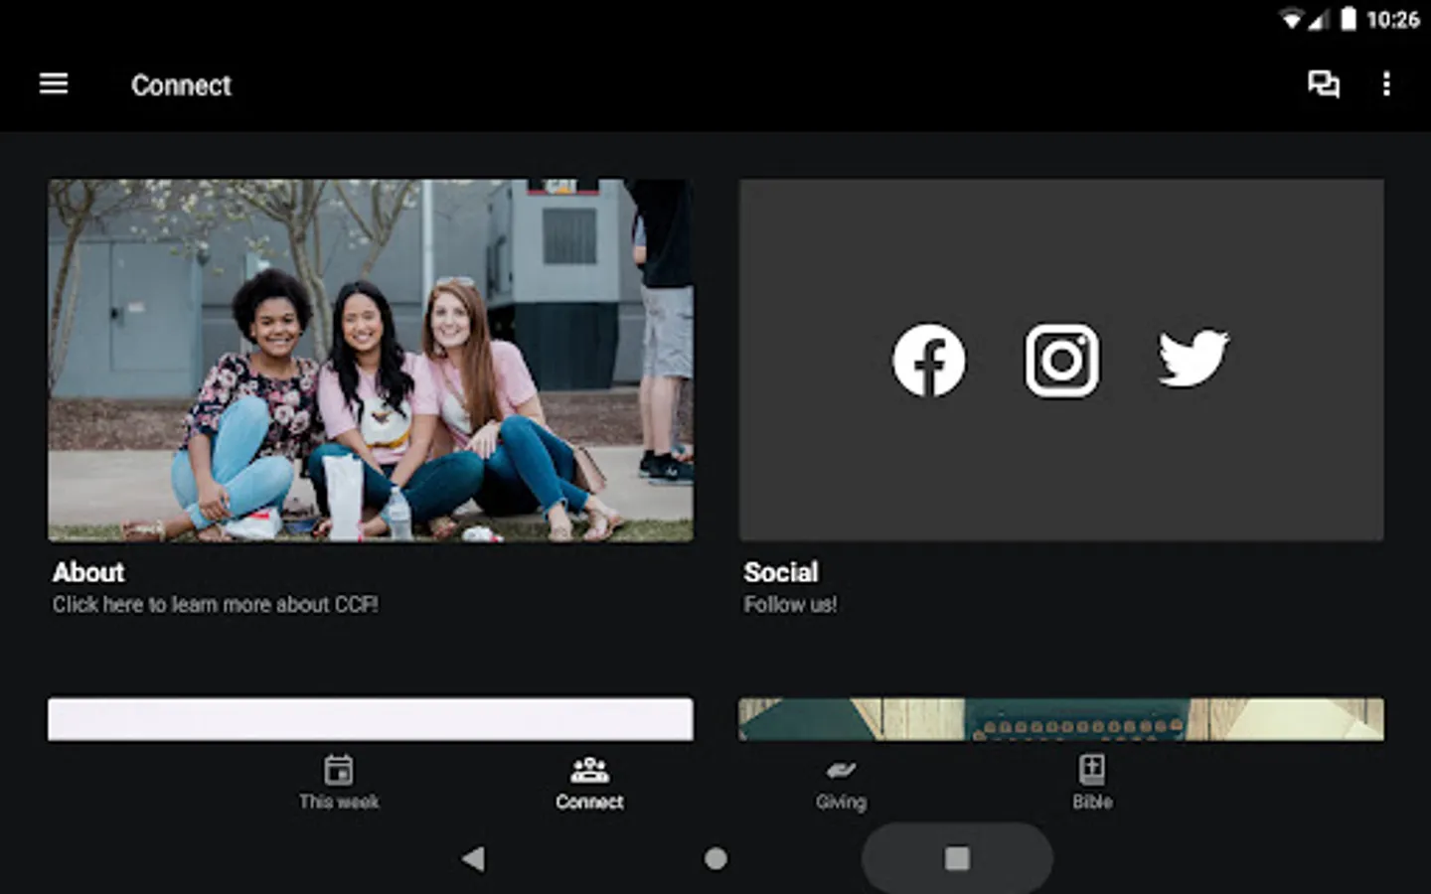Click the 'Follow us!' text

[791, 604]
